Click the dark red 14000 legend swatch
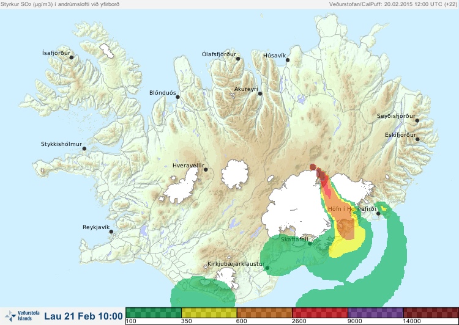The image size is (459, 325). (431, 313)
